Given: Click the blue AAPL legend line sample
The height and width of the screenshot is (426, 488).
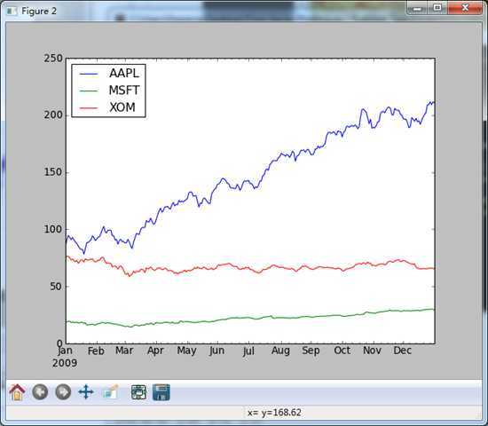Looking at the screenshot, I should [x=89, y=74].
